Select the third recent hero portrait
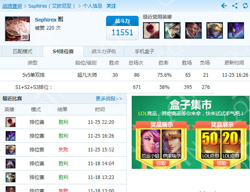 click(193, 30)
